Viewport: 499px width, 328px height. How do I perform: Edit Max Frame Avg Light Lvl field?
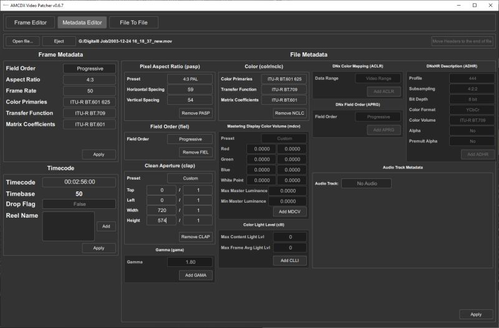[x=290, y=248]
